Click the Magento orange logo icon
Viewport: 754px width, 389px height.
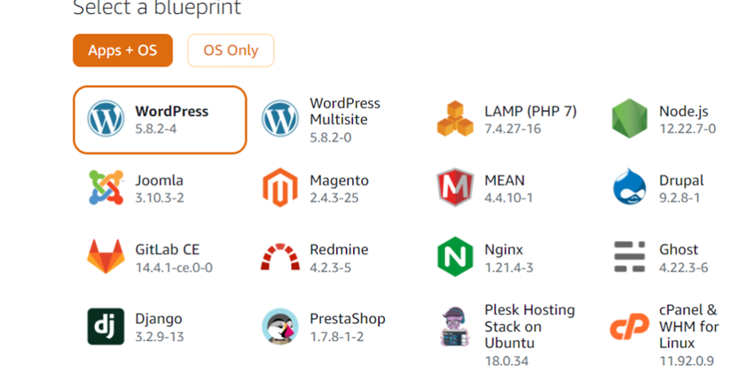click(280, 188)
